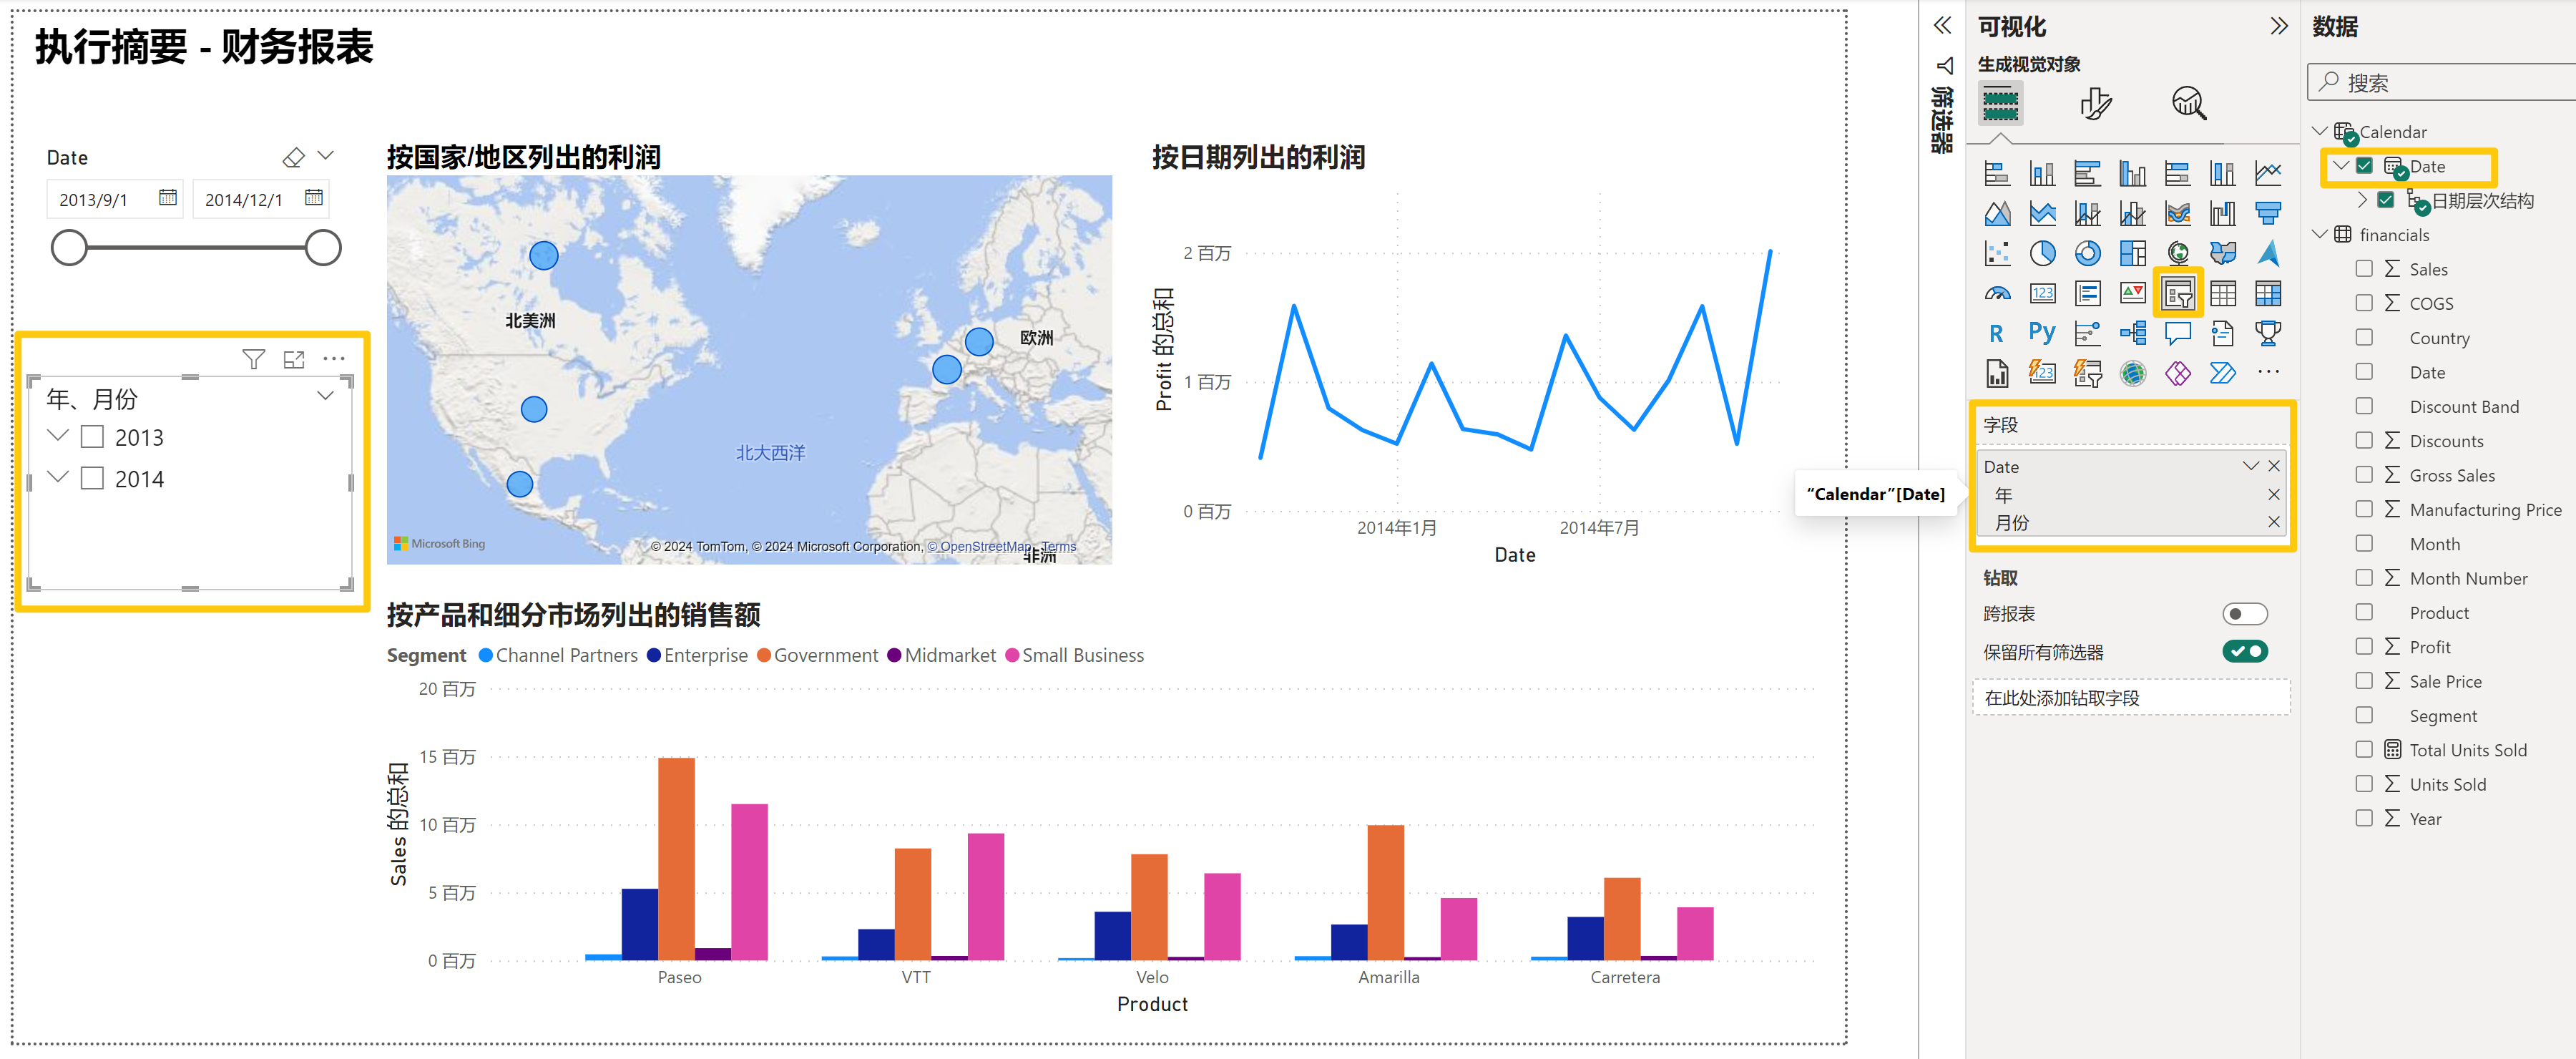Check the 2013 year checkbox
The height and width of the screenshot is (1059, 2576).
click(x=93, y=437)
